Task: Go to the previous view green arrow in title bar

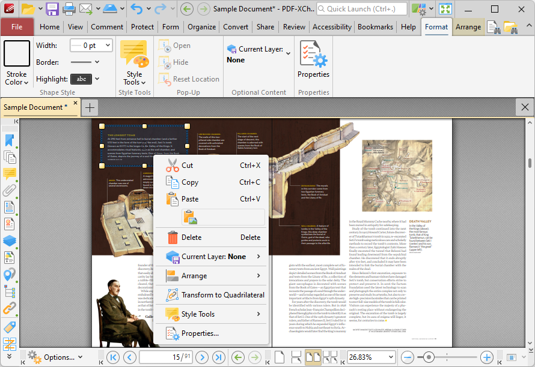Action: pyautogui.click(x=186, y=9)
